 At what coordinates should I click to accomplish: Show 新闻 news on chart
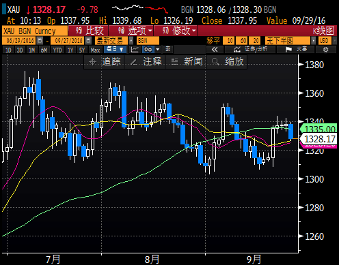[187, 62]
